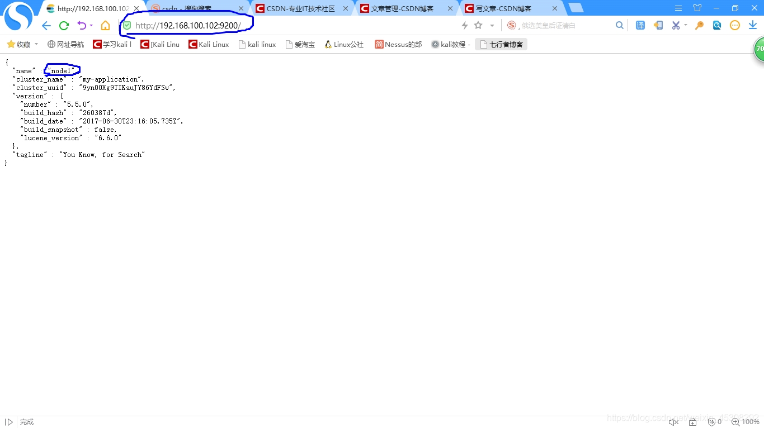The height and width of the screenshot is (428, 764).
Task: Open the dropdown arrow beside the bookmark star
Action: click(492, 26)
